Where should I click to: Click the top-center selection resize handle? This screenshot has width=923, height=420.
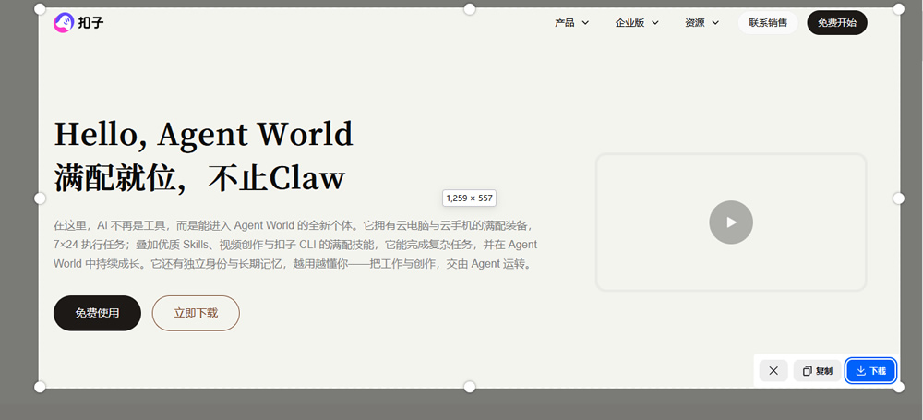[469, 9]
